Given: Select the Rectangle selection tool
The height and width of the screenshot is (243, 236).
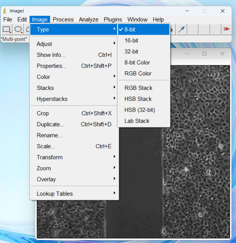Looking at the screenshot, I should coord(7,29).
